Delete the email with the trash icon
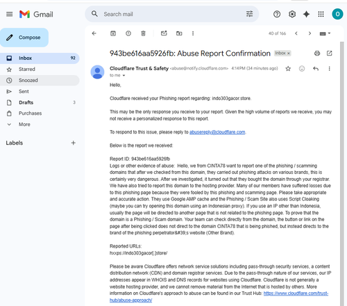The height and width of the screenshot is (306, 347). pos(143,33)
